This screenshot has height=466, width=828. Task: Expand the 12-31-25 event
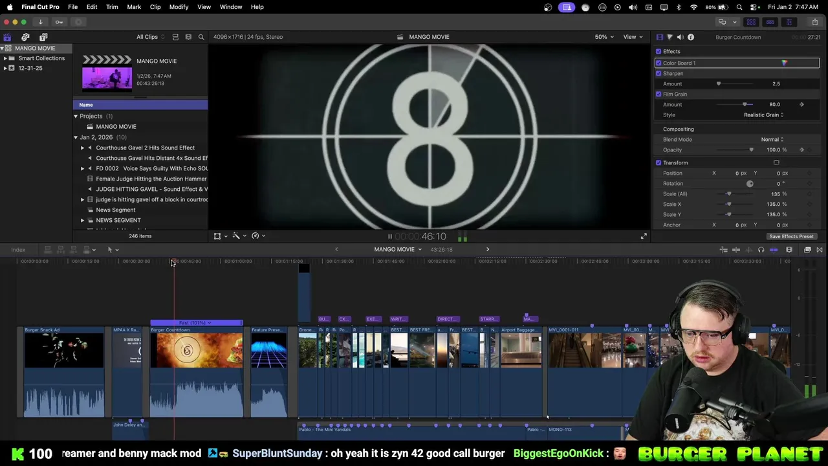(x=5, y=68)
